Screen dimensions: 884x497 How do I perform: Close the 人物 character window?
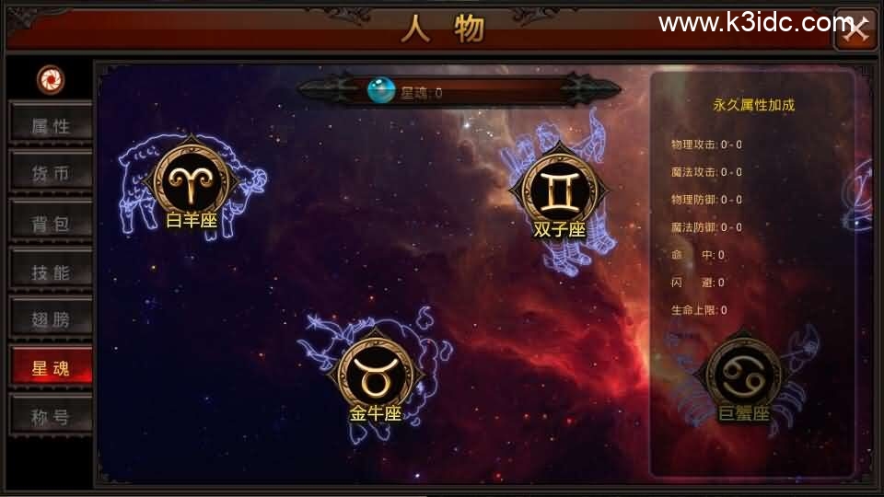click(x=855, y=29)
